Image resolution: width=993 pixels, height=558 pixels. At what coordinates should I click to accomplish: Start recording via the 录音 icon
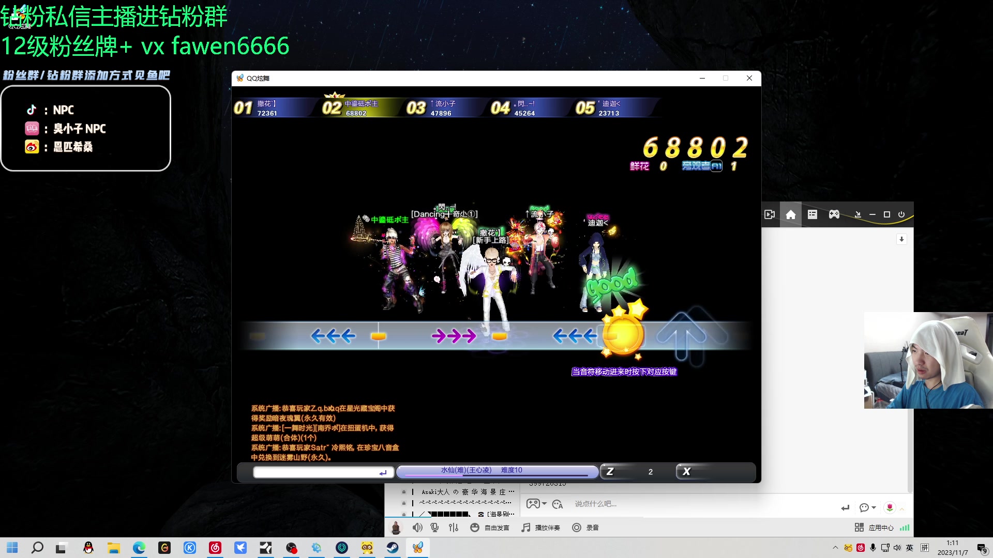577,527
